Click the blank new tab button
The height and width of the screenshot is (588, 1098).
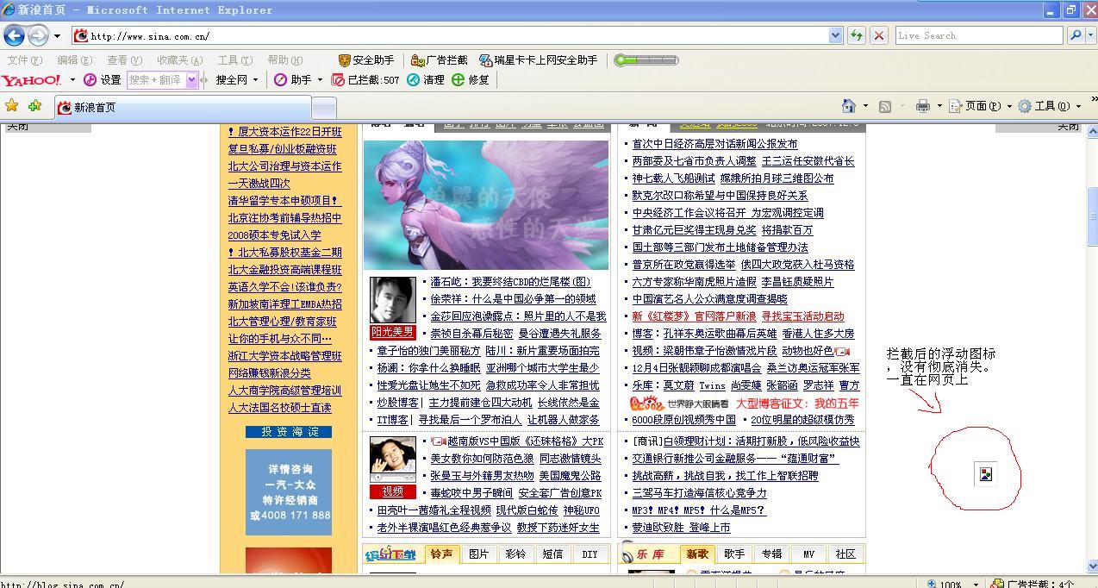(324, 108)
